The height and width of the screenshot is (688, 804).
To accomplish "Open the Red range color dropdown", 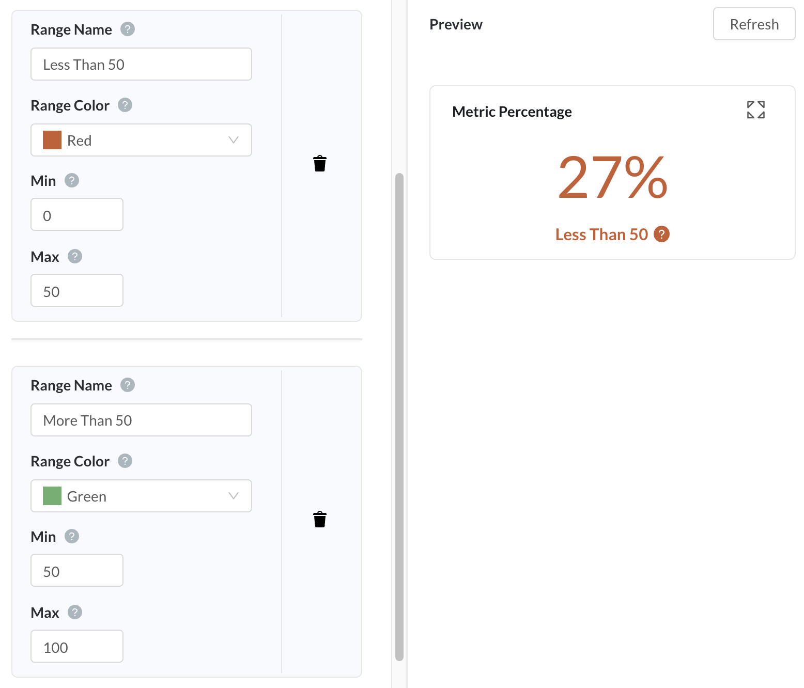I will (x=141, y=140).
